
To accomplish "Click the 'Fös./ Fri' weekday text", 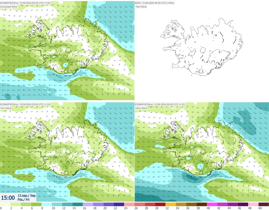I will click(x=23, y=199).
